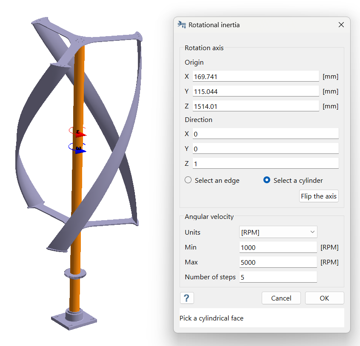Choose the 'Select a cylinder' option
The image size is (360, 346).
[267, 180]
